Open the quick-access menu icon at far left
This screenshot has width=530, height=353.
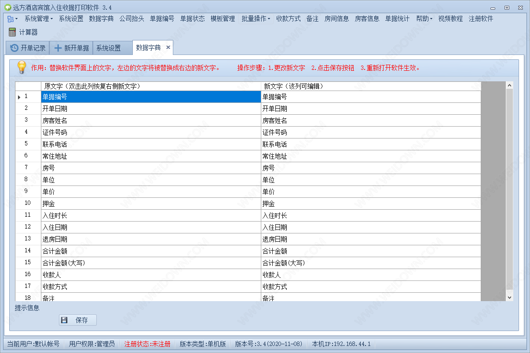pyautogui.click(x=12, y=19)
